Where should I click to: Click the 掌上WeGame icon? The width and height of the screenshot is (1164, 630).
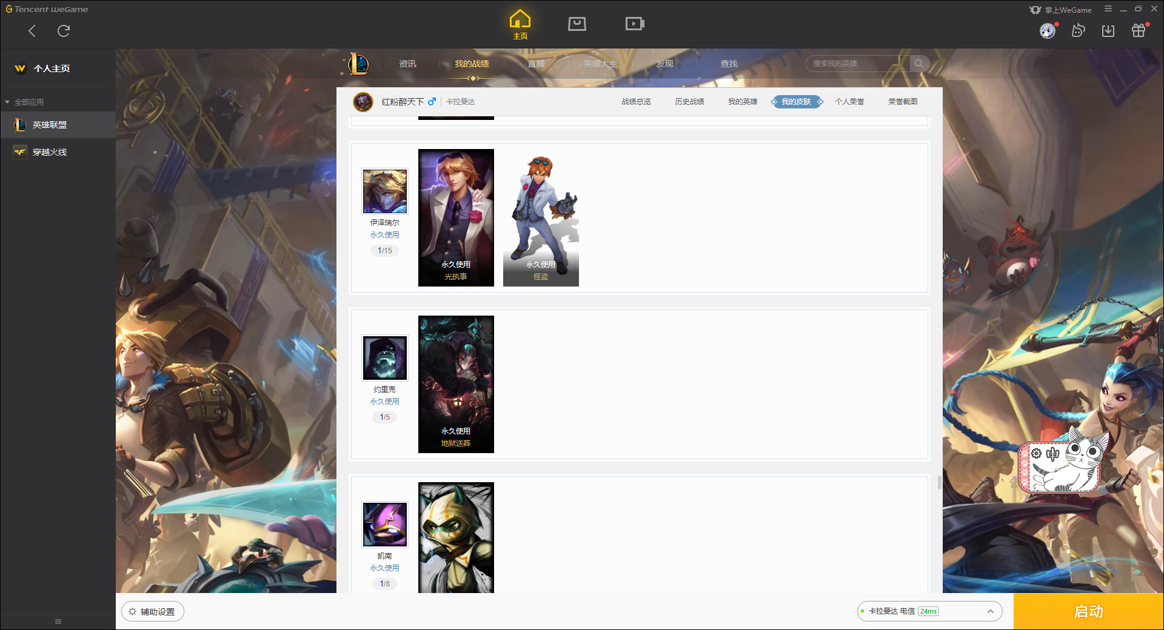pyautogui.click(x=1035, y=10)
